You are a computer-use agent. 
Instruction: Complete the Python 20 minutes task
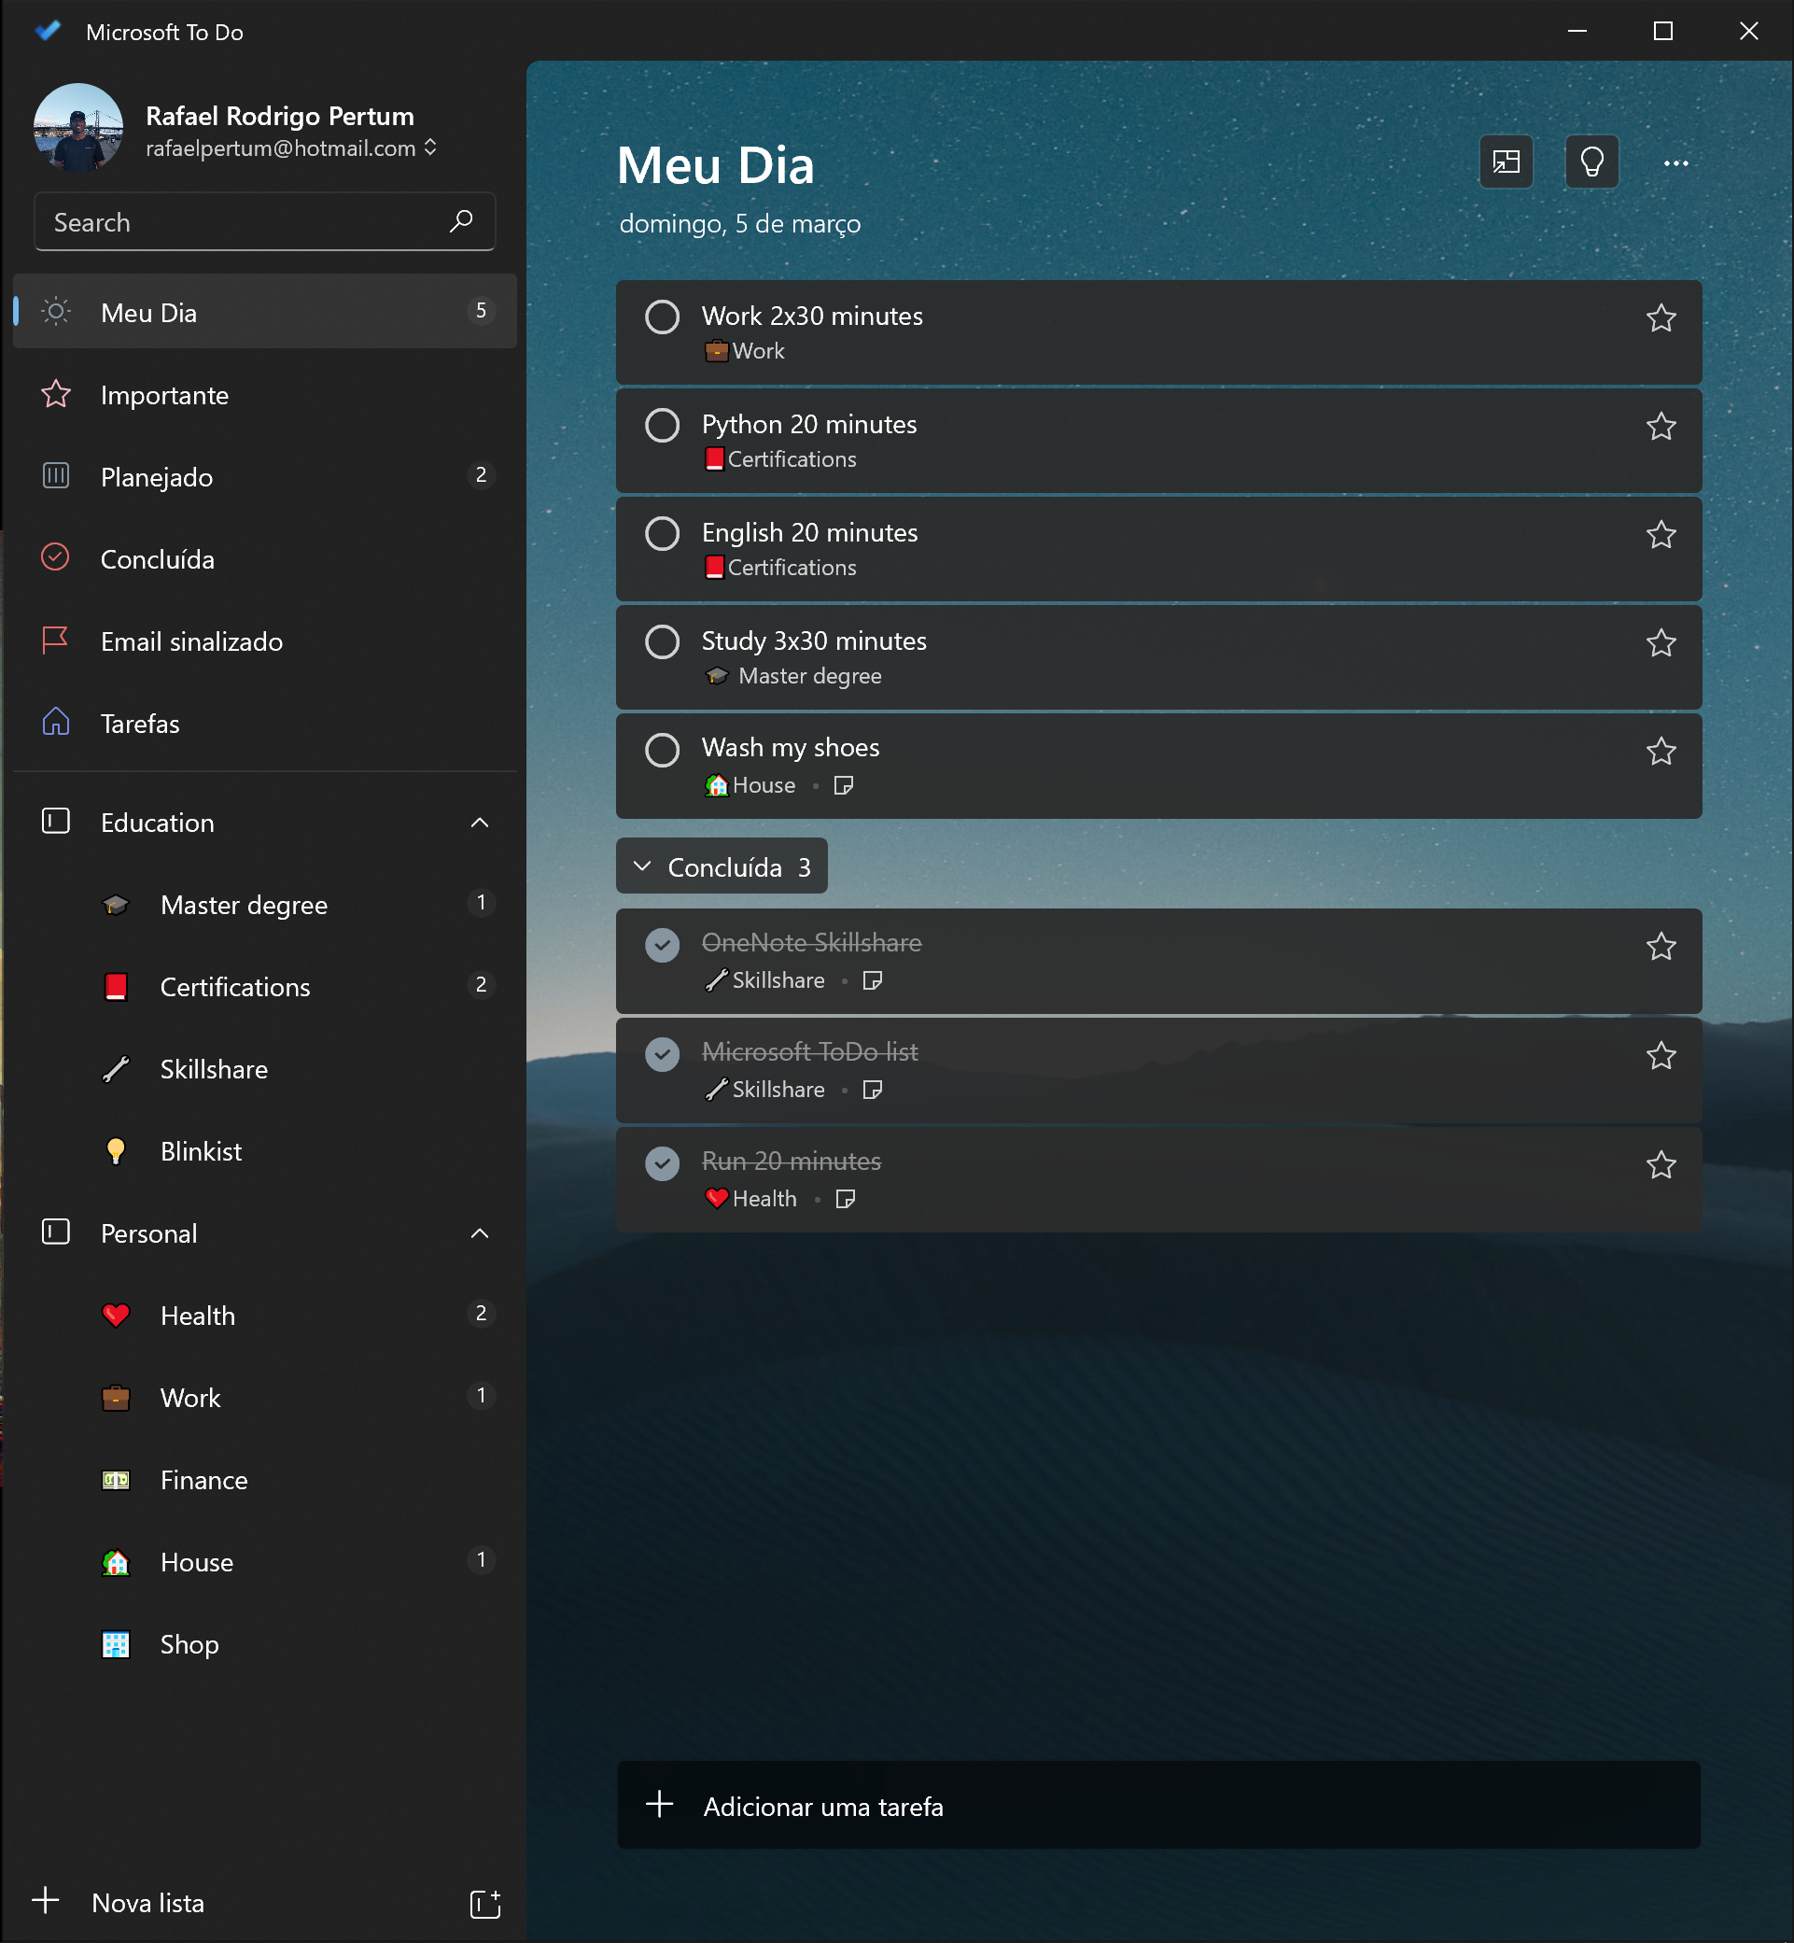[x=662, y=426]
